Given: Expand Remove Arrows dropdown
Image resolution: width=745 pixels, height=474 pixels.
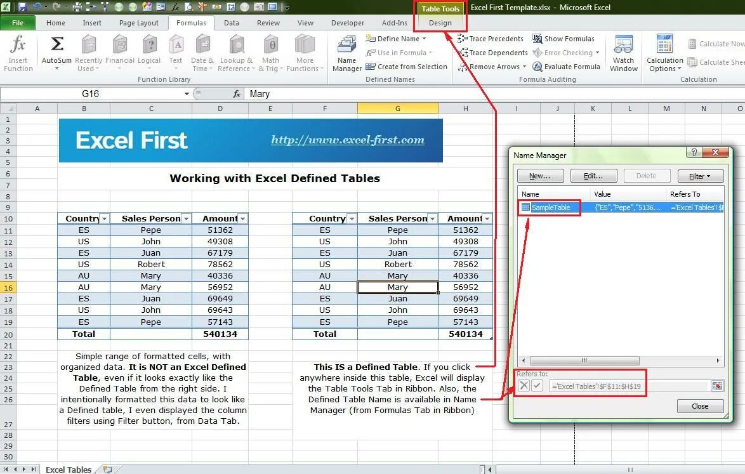Looking at the screenshot, I should pos(525,67).
